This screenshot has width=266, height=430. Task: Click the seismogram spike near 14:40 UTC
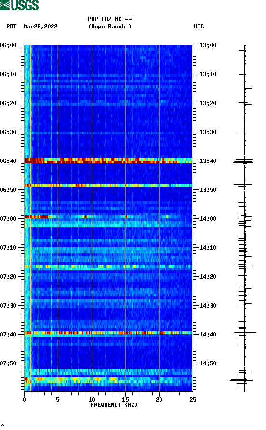(x=245, y=332)
